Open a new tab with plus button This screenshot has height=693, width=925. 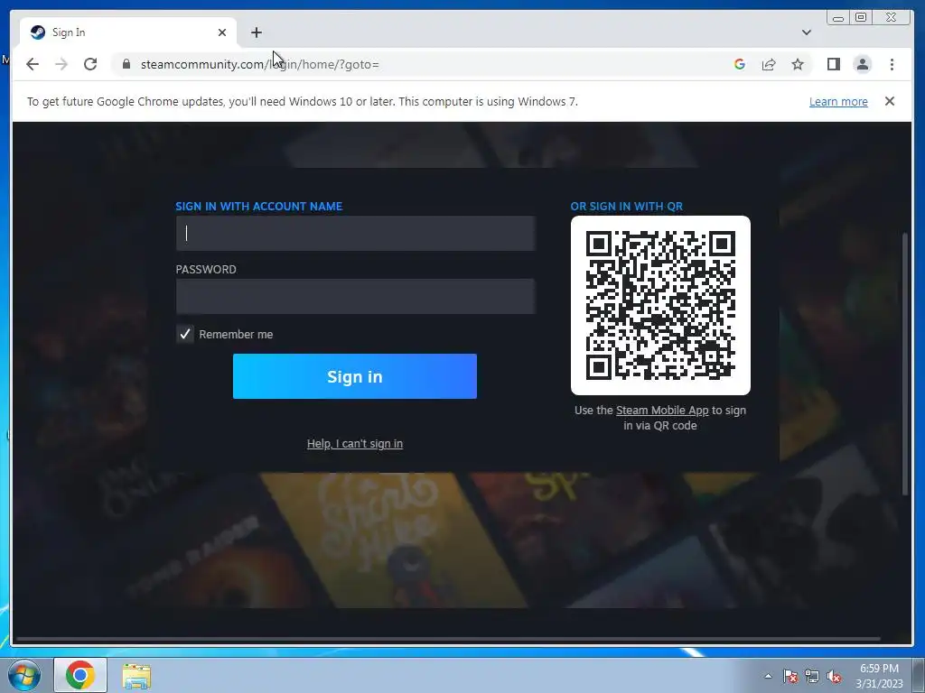[256, 32]
